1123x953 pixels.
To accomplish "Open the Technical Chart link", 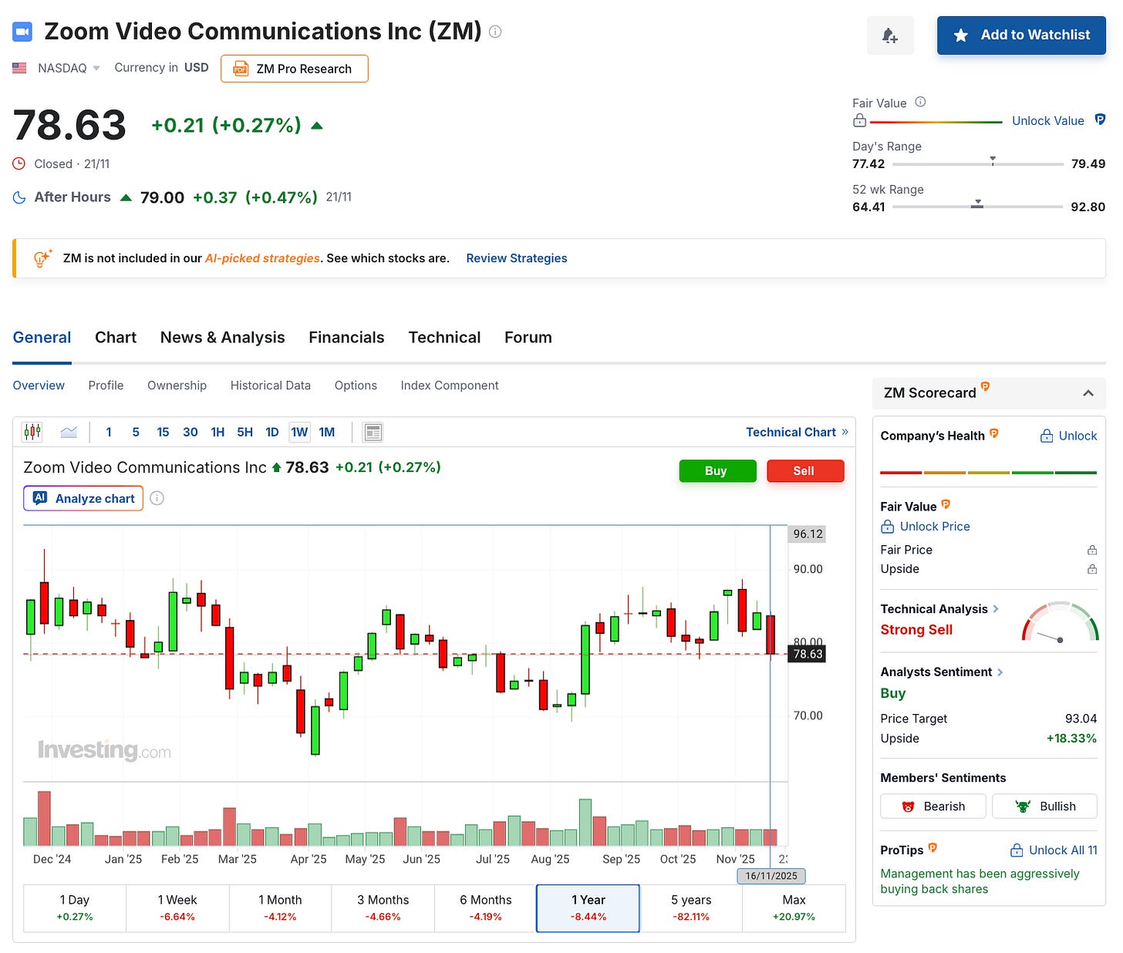I will (797, 432).
